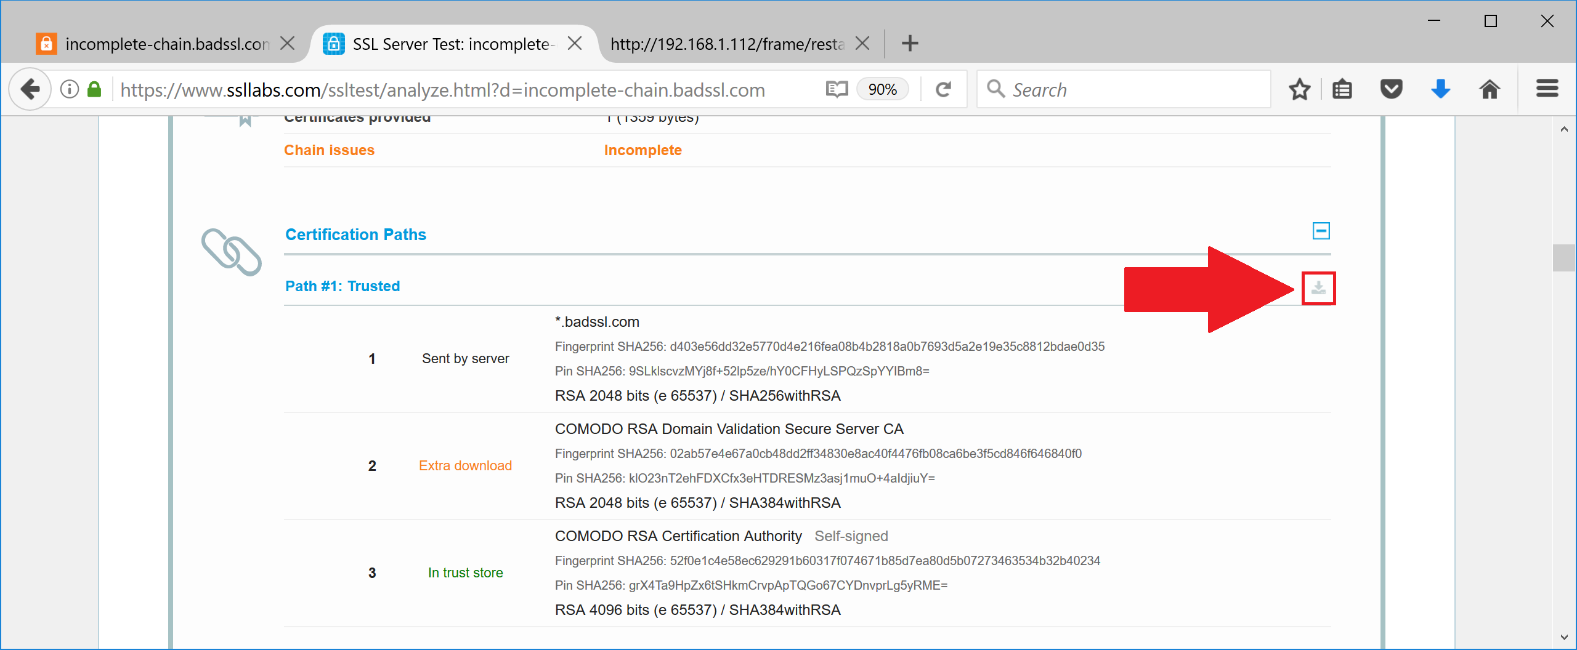Go back with the browser Back arrow
This screenshot has height=650, width=1577.
(30, 90)
